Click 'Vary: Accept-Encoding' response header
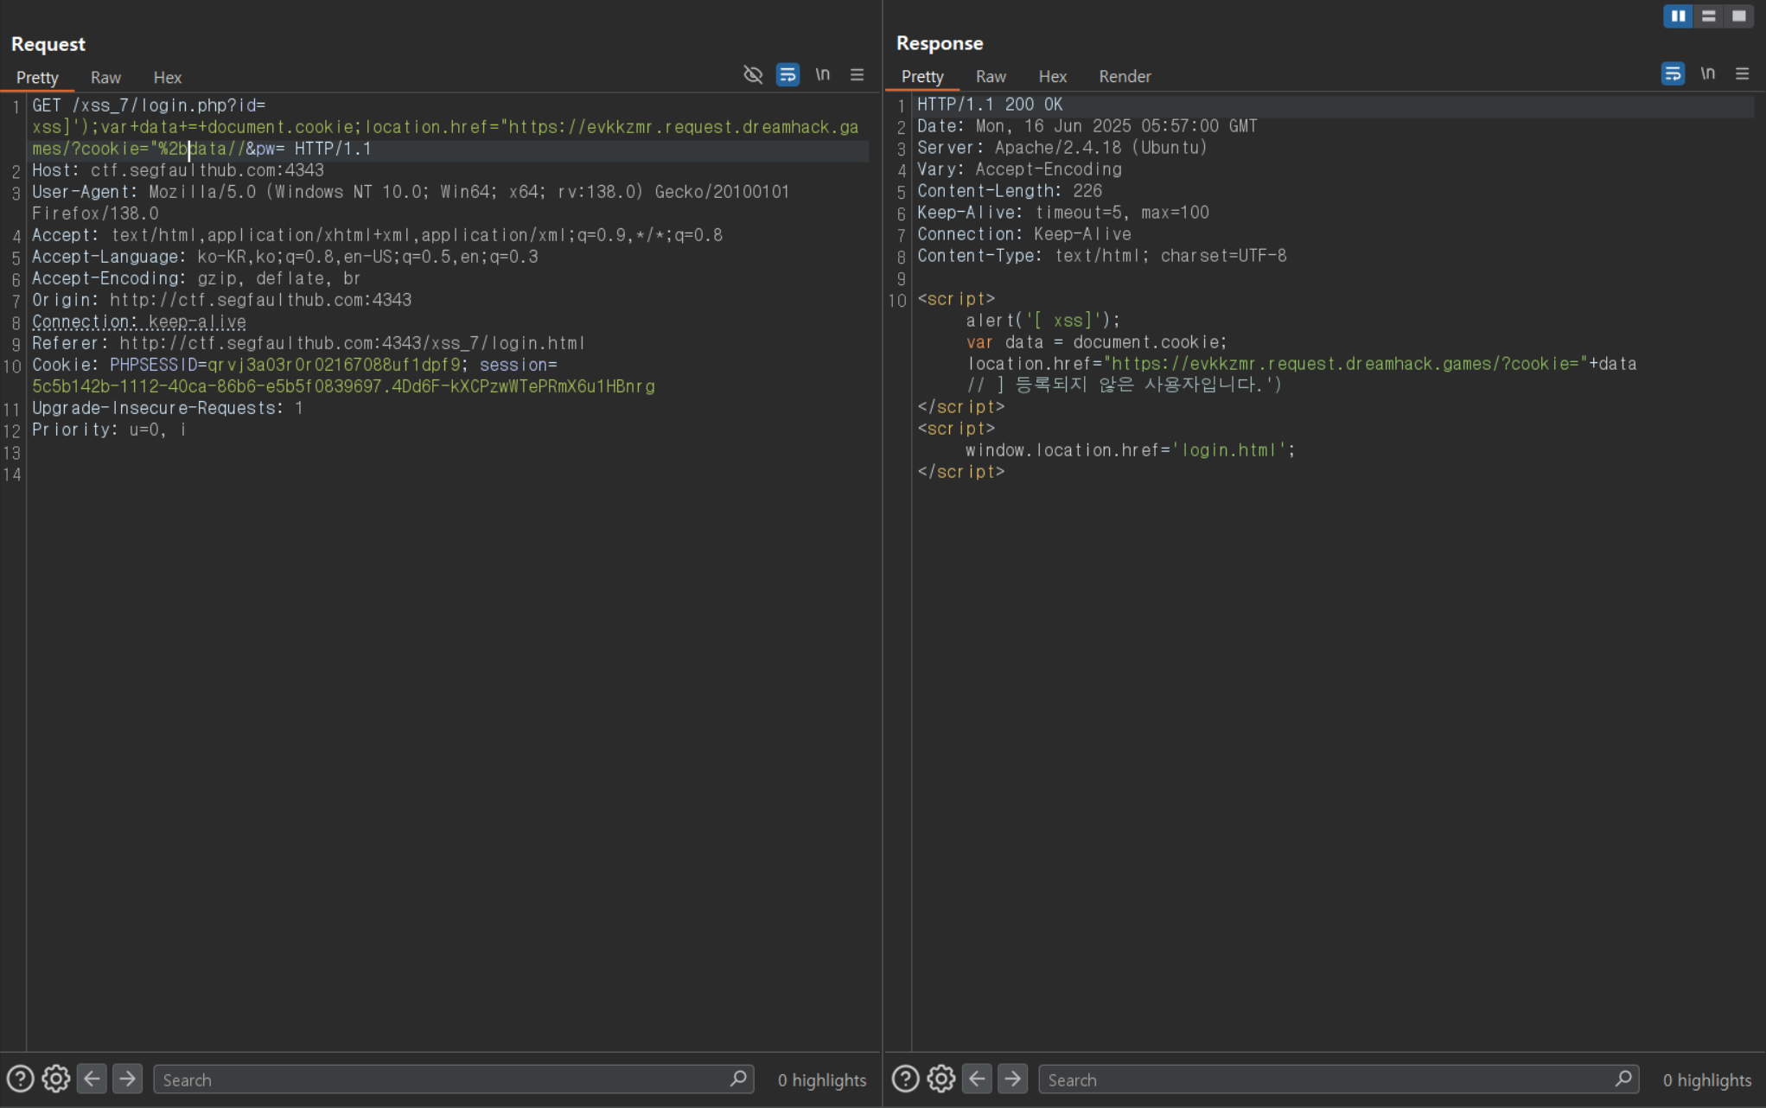Image resolution: width=1766 pixels, height=1108 pixels. (x=1019, y=169)
